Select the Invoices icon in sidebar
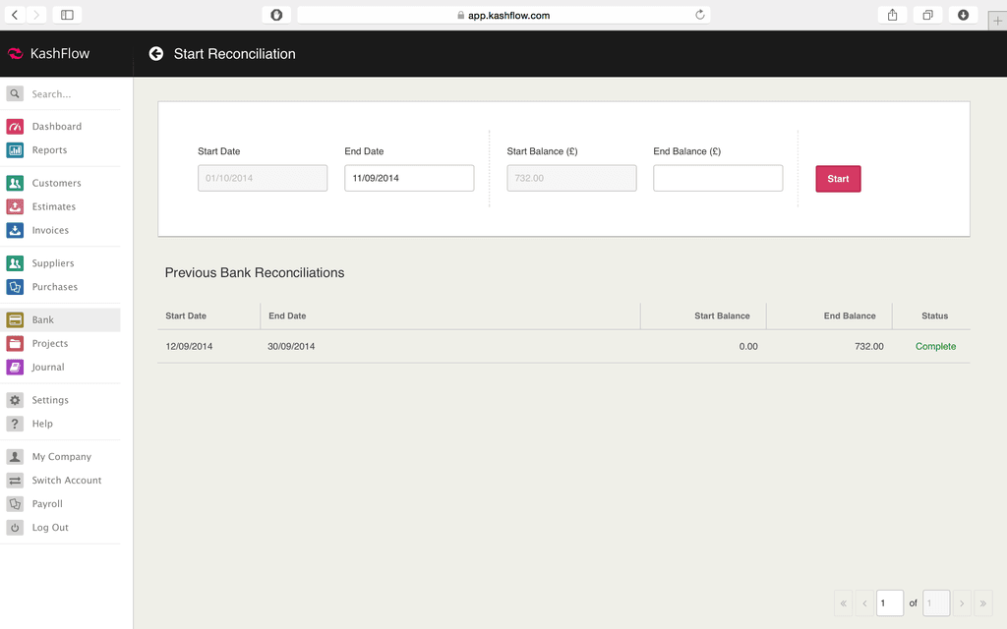Screen dimensions: 1007x629 click(x=15, y=230)
